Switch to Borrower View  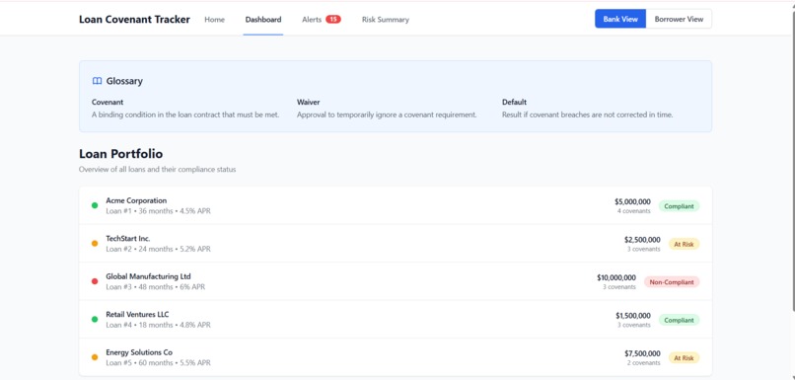tap(679, 19)
